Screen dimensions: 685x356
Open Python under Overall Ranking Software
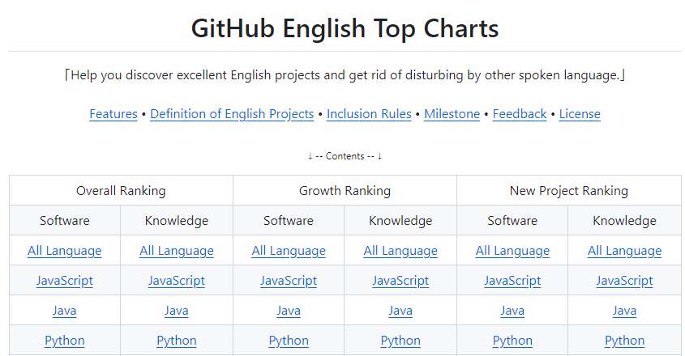[x=65, y=341]
